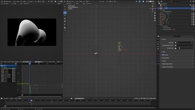Screen dimensions: 195x110
Task: Select the Rotate tool in viewport toolbar
Action: (65, 16)
